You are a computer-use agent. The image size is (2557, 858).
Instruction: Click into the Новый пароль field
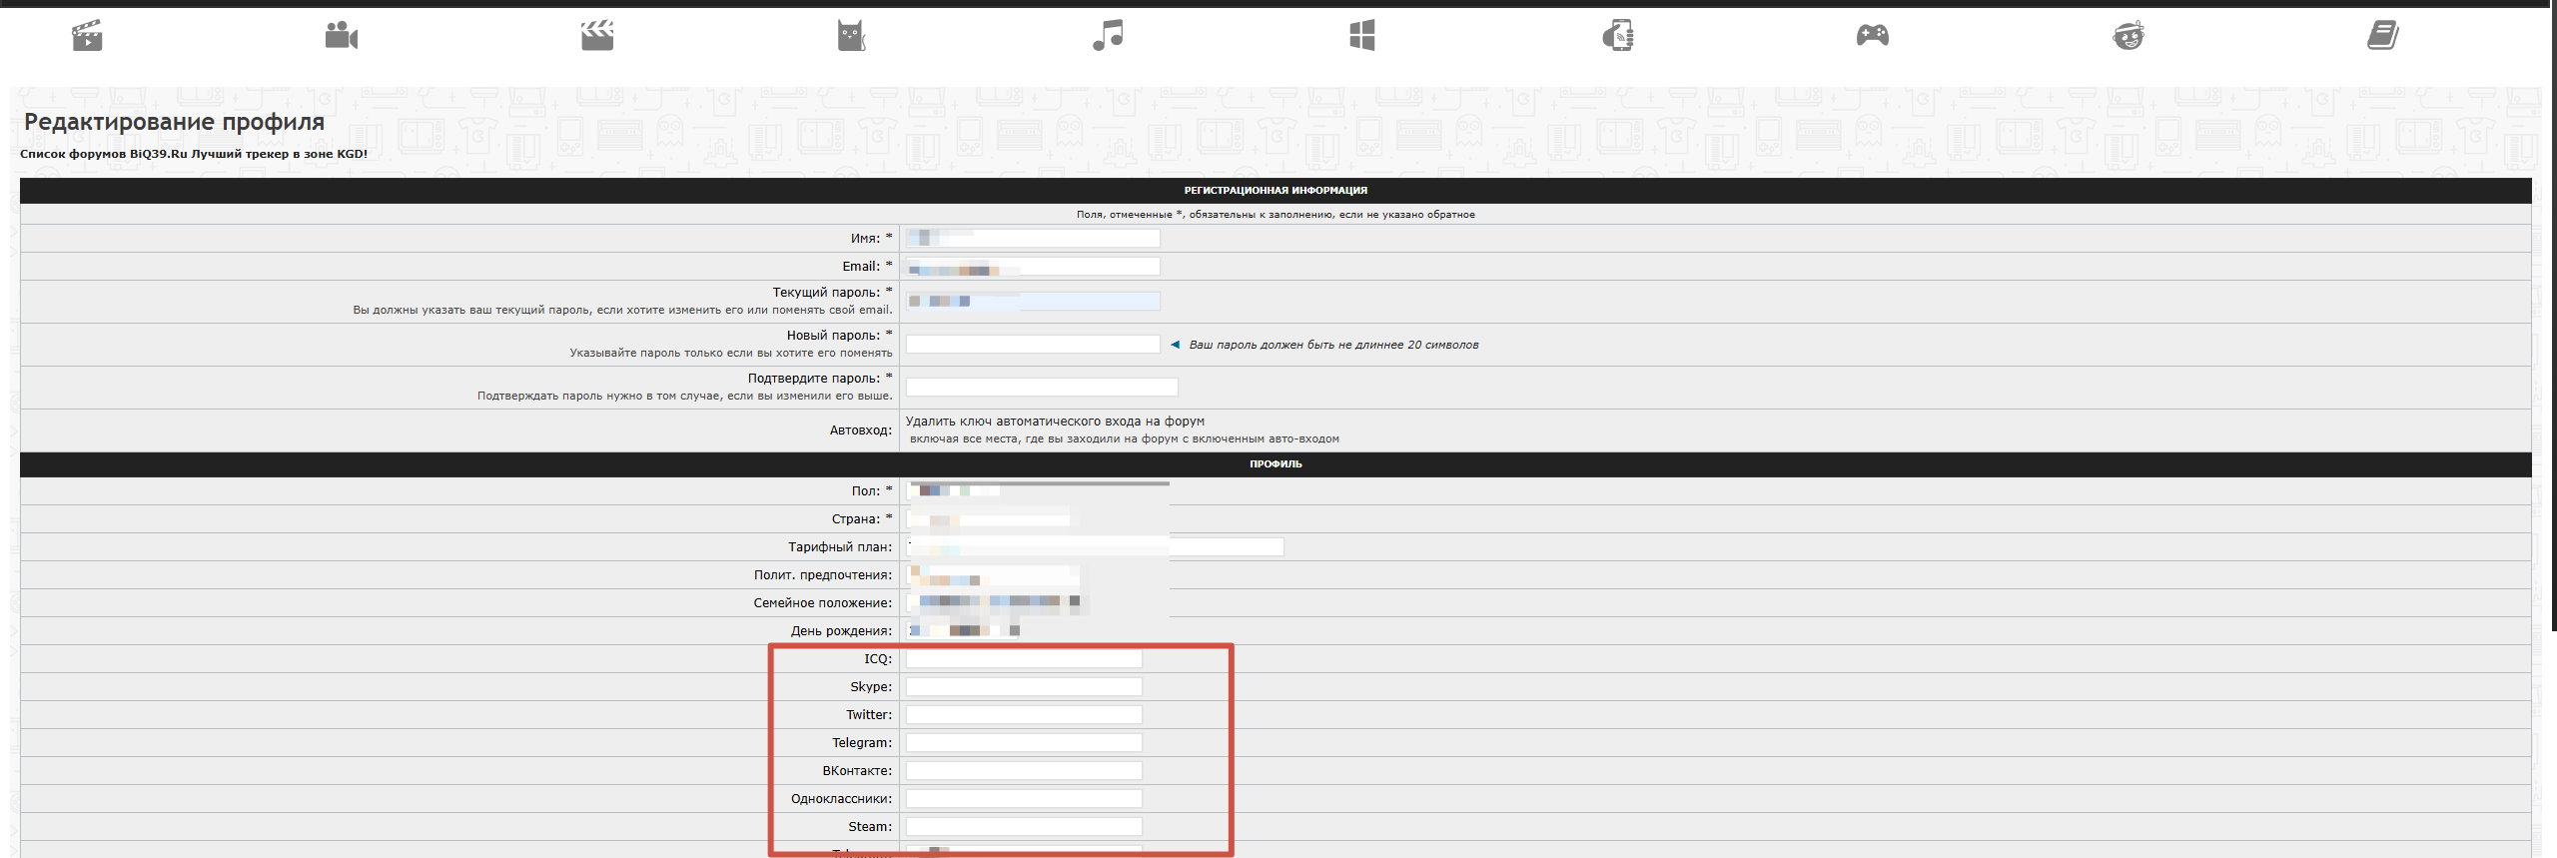[x=1033, y=345]
